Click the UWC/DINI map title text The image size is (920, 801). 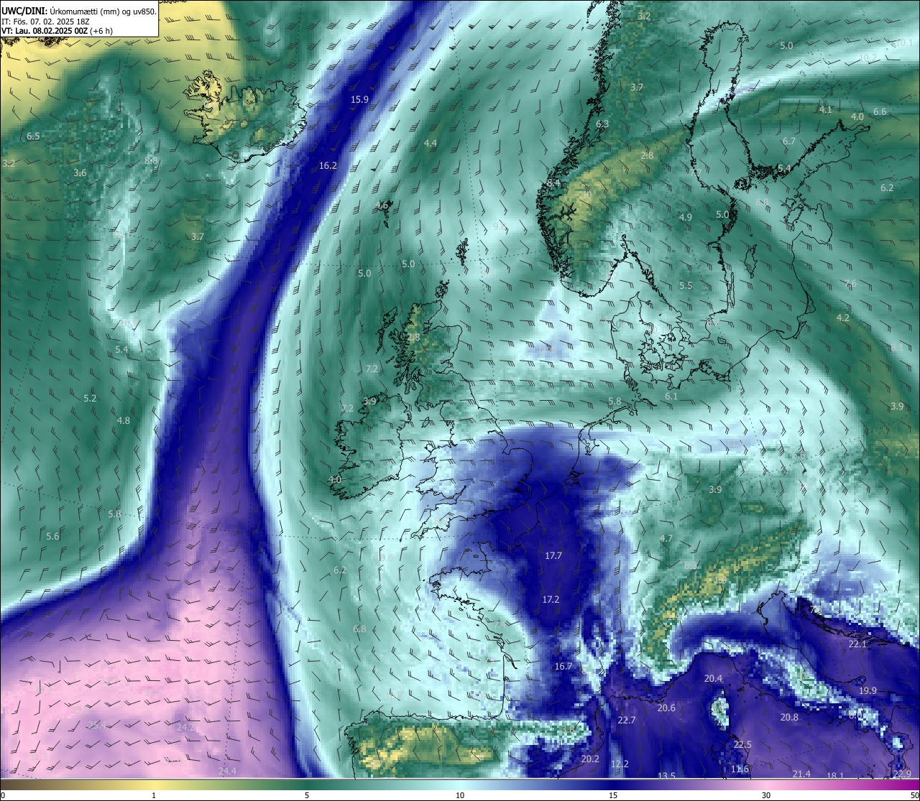(x=78, y=11)
